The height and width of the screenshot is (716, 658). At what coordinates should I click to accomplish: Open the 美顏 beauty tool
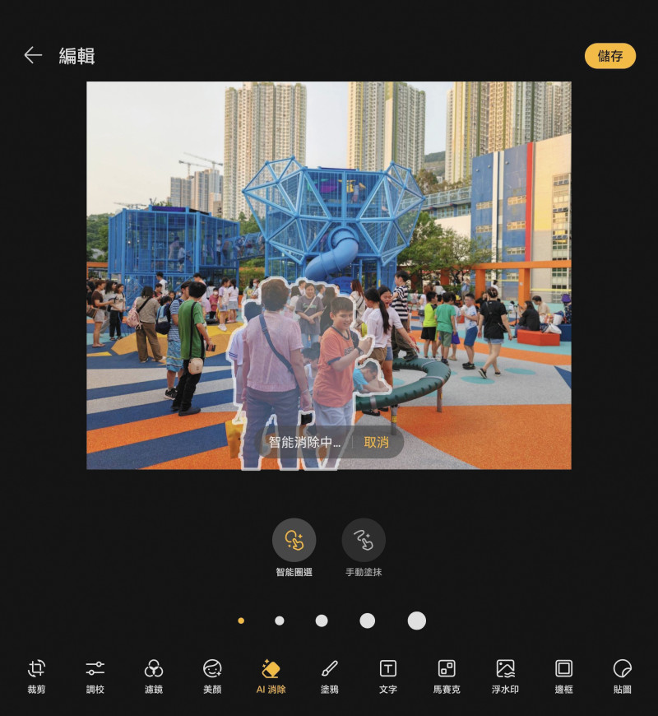coord(212,677)
